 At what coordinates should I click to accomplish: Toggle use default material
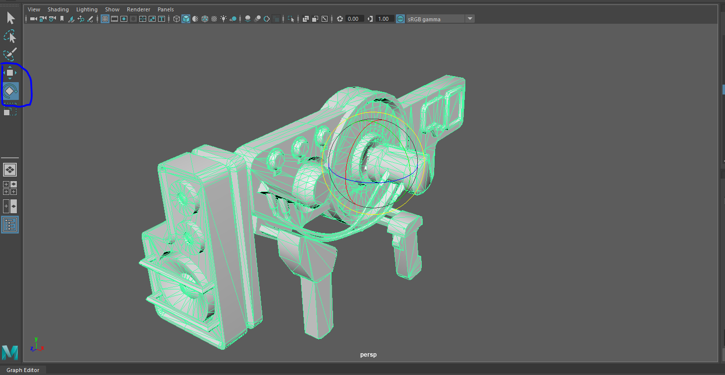[195, 19]
